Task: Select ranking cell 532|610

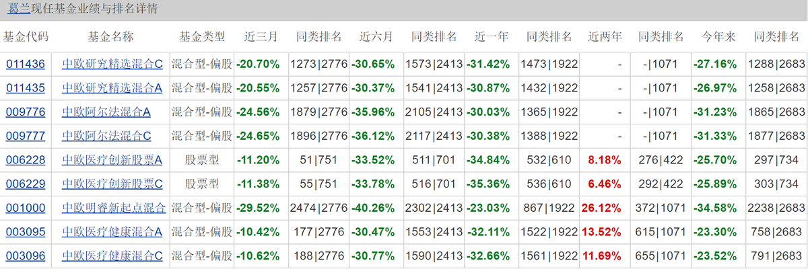Action: [549, 160]
